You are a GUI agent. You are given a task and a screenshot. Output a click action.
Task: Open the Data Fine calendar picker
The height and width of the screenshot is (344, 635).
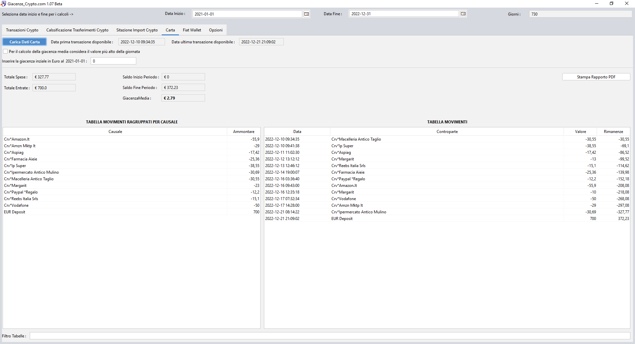click(x=463, y=14)
